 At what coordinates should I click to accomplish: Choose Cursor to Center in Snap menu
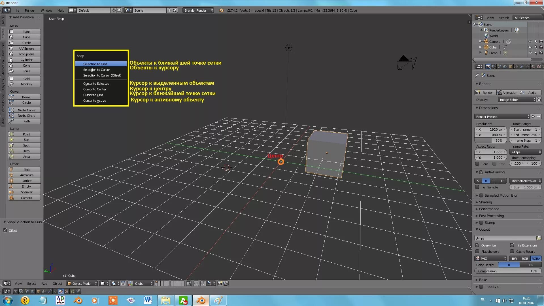tap(95, 89)
